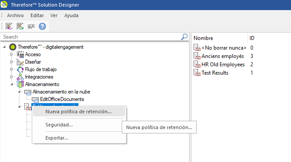The width and height of the screenshot is (291, 162).
Task: Click the toolbar grip handle
Action: coord(2,26)
